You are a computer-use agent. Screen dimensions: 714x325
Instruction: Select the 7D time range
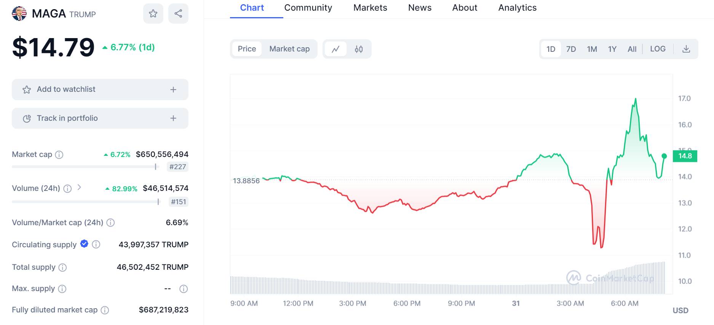(571, 49)
